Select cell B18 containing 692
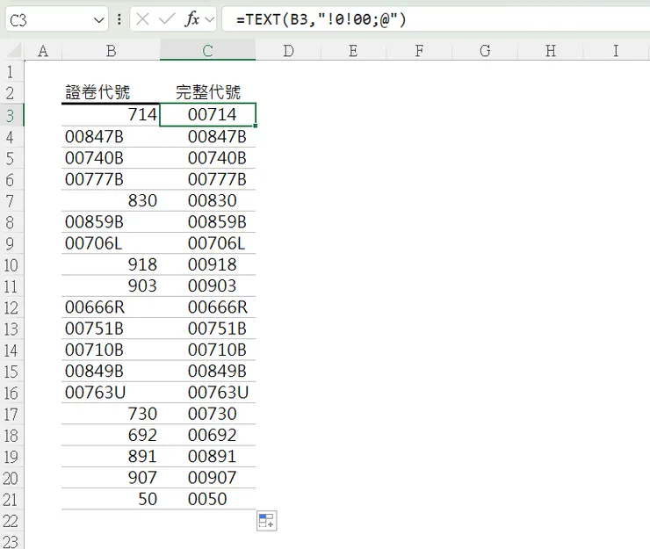The width and height of the screenshot is (650, 549). 111,435
